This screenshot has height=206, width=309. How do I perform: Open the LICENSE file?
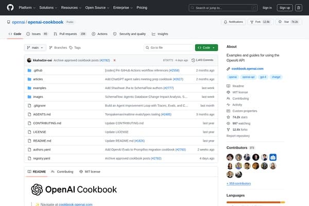coord(40,132)
